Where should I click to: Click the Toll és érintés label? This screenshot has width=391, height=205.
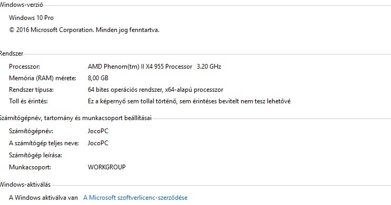(28, 101)
